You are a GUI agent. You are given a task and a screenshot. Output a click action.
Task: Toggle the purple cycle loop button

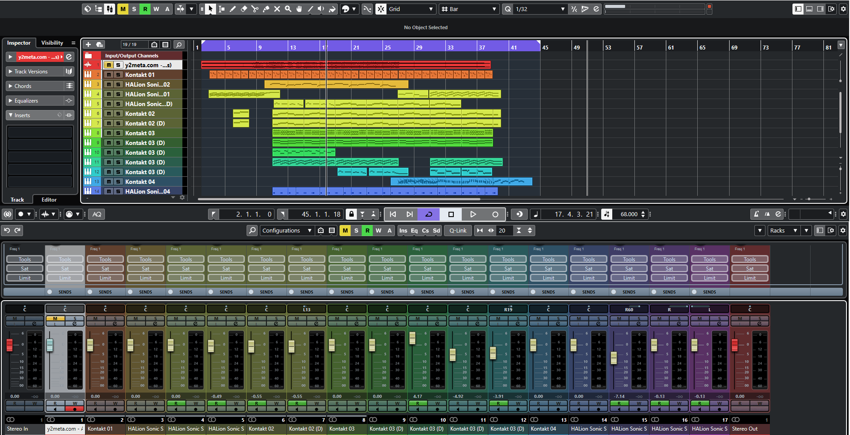(x=429, y=214)
